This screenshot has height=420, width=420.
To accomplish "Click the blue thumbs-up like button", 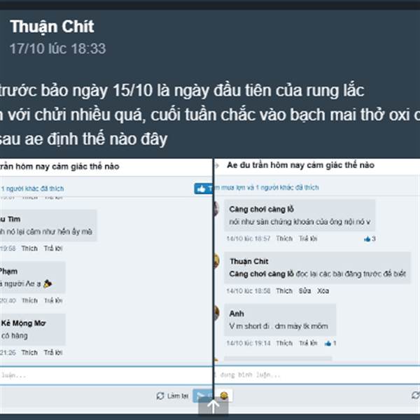I will pyautogui.click(x=203, y=189).
